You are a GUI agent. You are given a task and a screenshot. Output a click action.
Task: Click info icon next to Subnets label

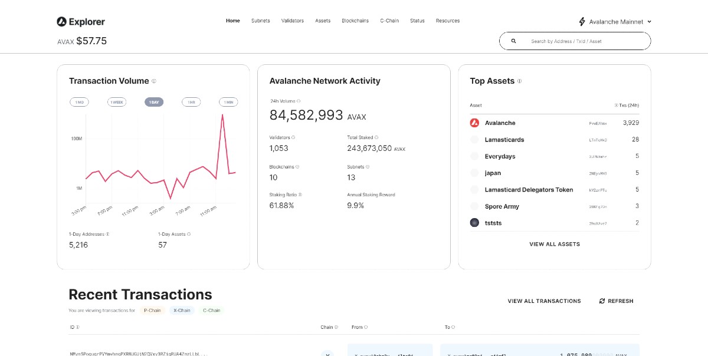point(366,167)
